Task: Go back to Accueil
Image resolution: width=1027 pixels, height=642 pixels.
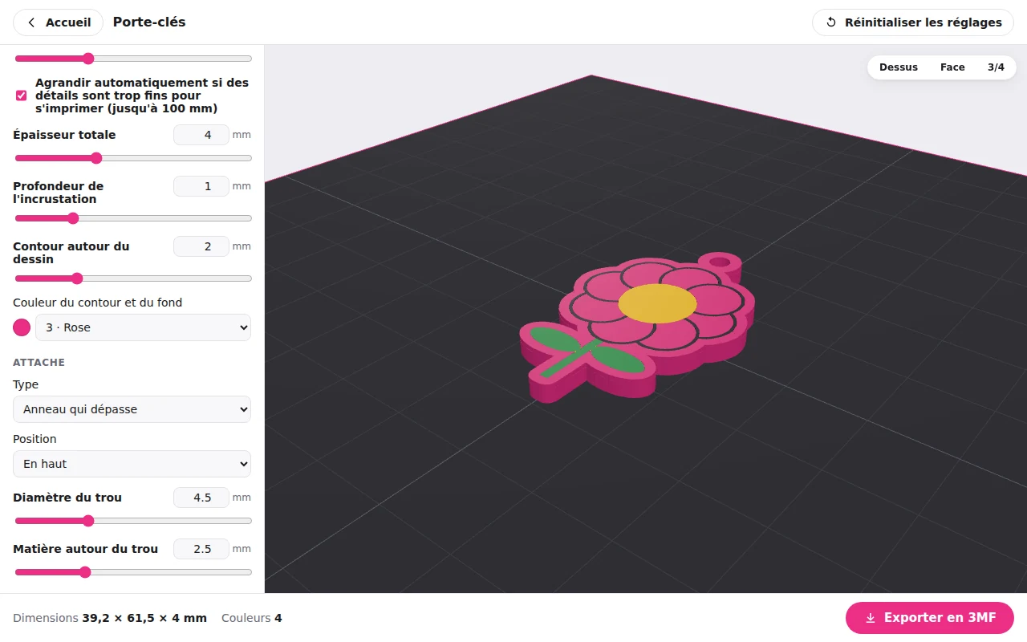Action: [x=58, y=22]
